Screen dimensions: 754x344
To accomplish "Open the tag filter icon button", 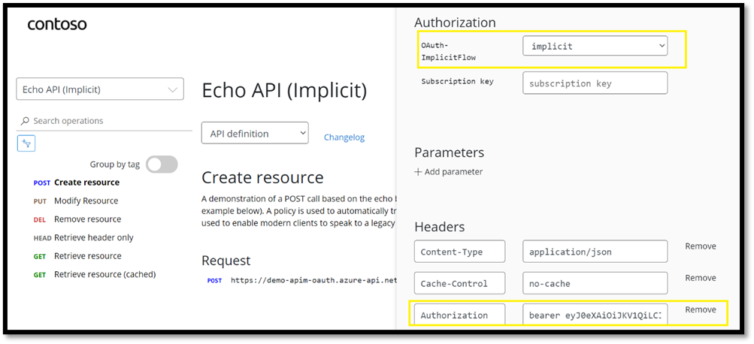I will click(26, 143).
